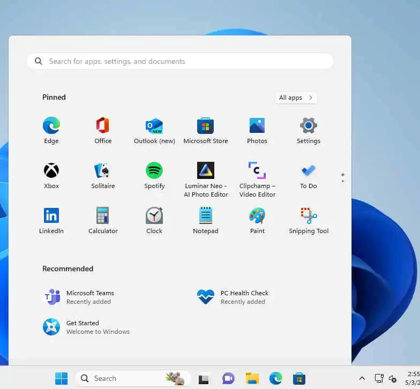Open Teams Chat icon on taskbar
420x389 pixels.
(x=228, y=378)
